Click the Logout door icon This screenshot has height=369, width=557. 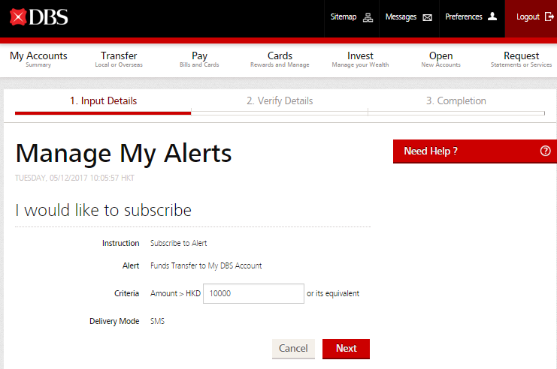tap(549, 16)
